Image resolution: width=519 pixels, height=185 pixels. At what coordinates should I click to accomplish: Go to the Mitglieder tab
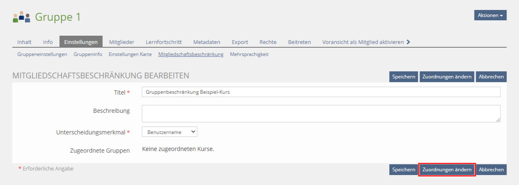point(121,42)
